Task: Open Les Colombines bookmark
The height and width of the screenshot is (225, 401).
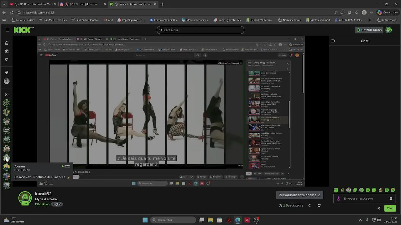Action: pyautogui.click(x=163, y=20)
